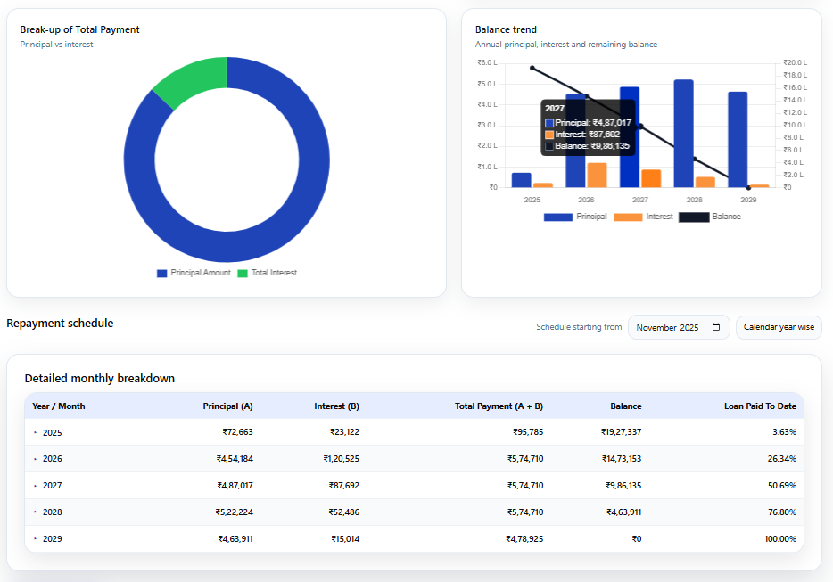Viewport: 833px width, 582px height.
Task: Click the Loan Paid To Date column header
Action: tap(760, 406)
